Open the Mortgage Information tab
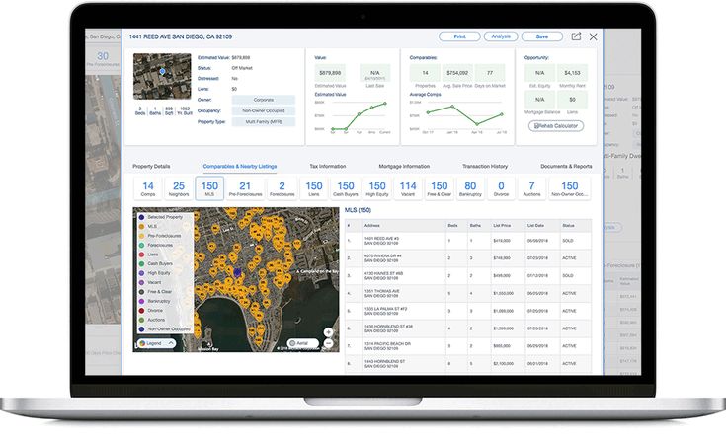The image size is (726, 437). point(404,166)
